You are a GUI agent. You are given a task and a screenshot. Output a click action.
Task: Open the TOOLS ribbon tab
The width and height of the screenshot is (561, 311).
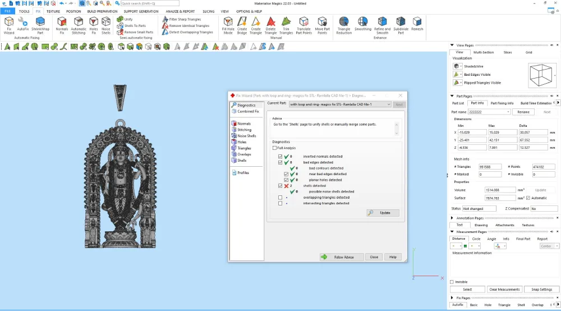(x=24, y=11)
